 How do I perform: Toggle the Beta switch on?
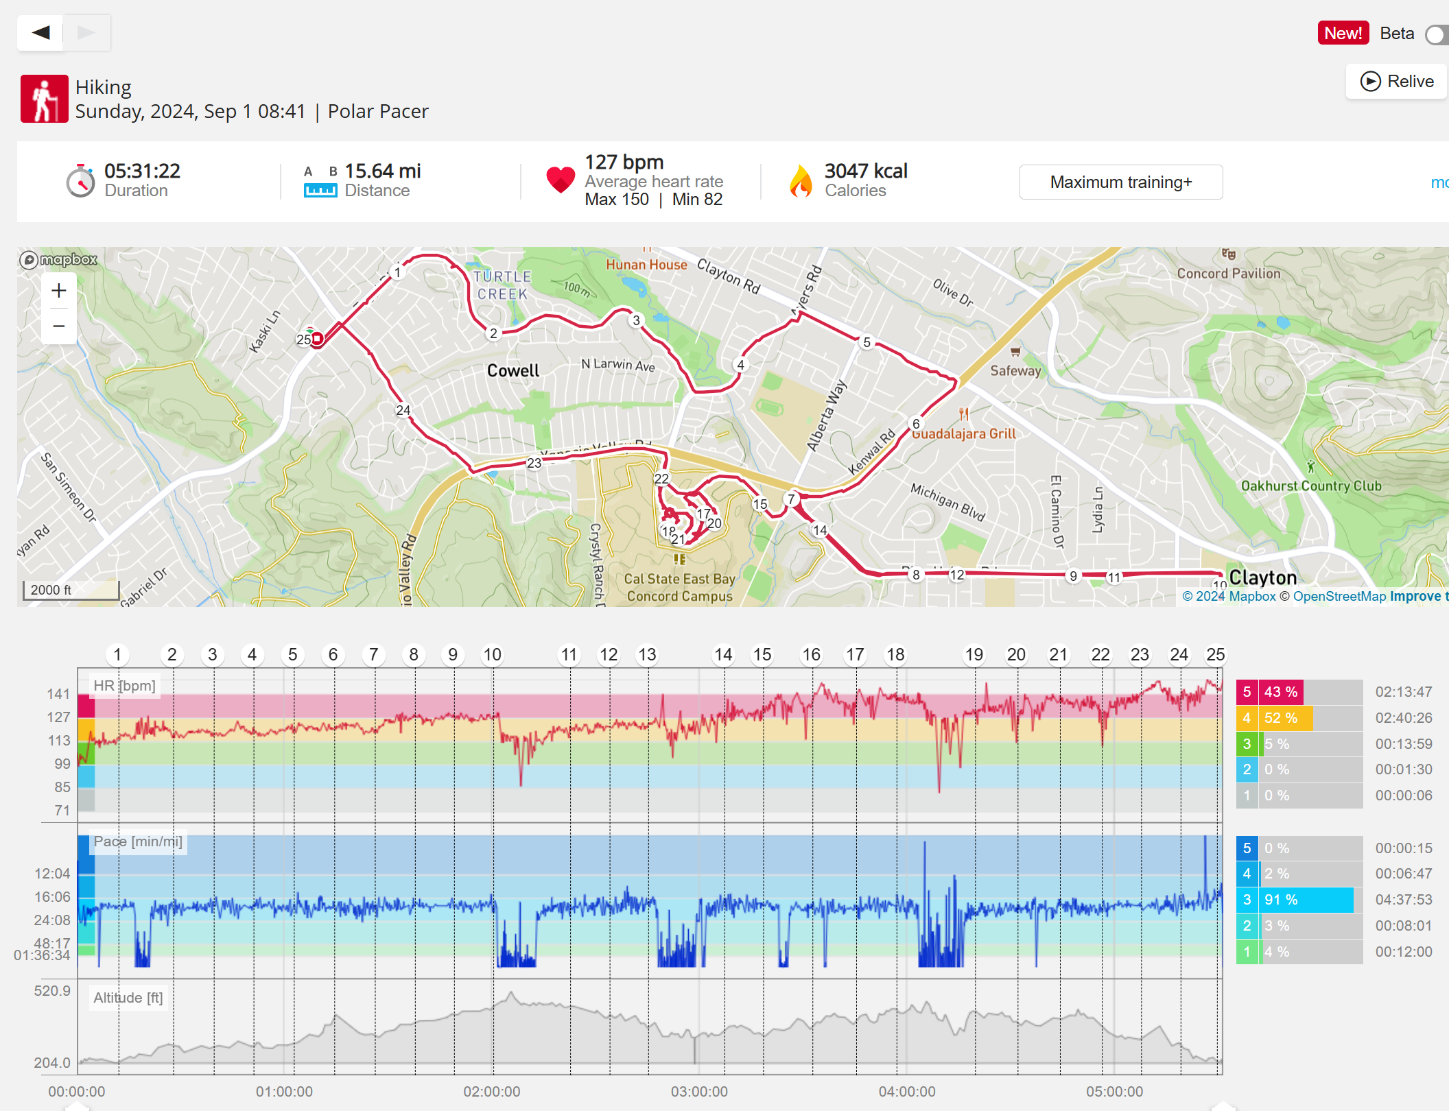(x=1435, y=34)
